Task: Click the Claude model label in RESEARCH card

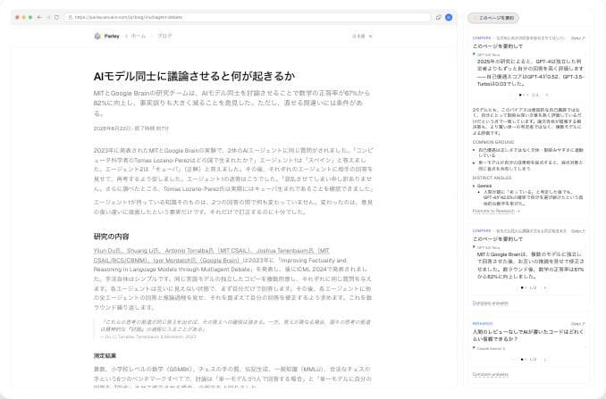Action: tap(491, 348)
